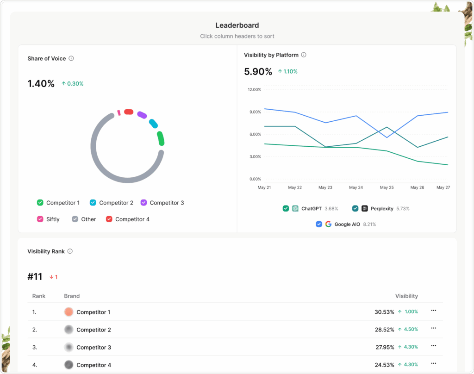
Task: Sort by the Visibility column header
Action: (x=406, y=296)
